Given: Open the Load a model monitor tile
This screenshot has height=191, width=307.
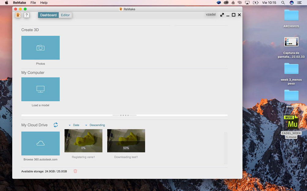Looking at the screenshot, I should click(x=40, y=89).
